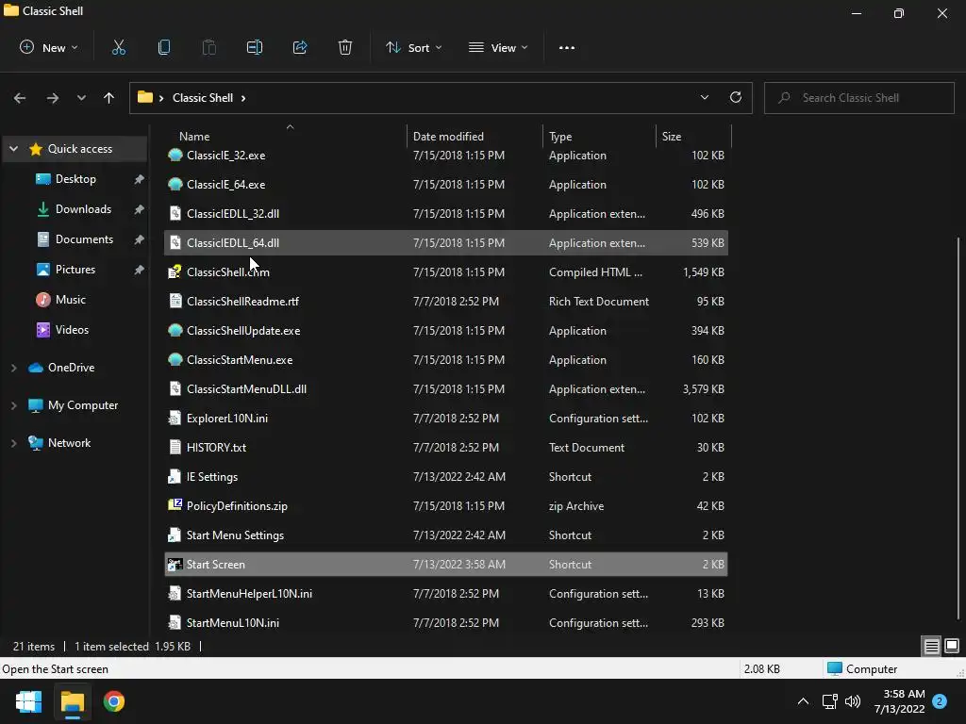Expand OneDrive tree node

13,368
